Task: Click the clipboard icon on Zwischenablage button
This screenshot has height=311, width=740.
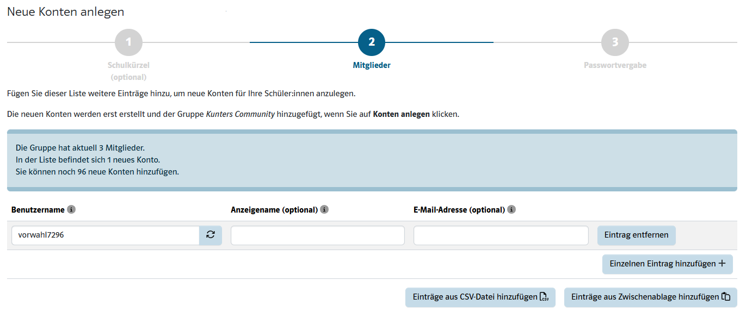Action: point(726,297)
